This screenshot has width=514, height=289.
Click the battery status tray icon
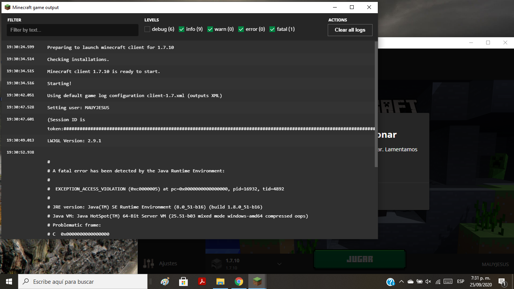(420, 281)
